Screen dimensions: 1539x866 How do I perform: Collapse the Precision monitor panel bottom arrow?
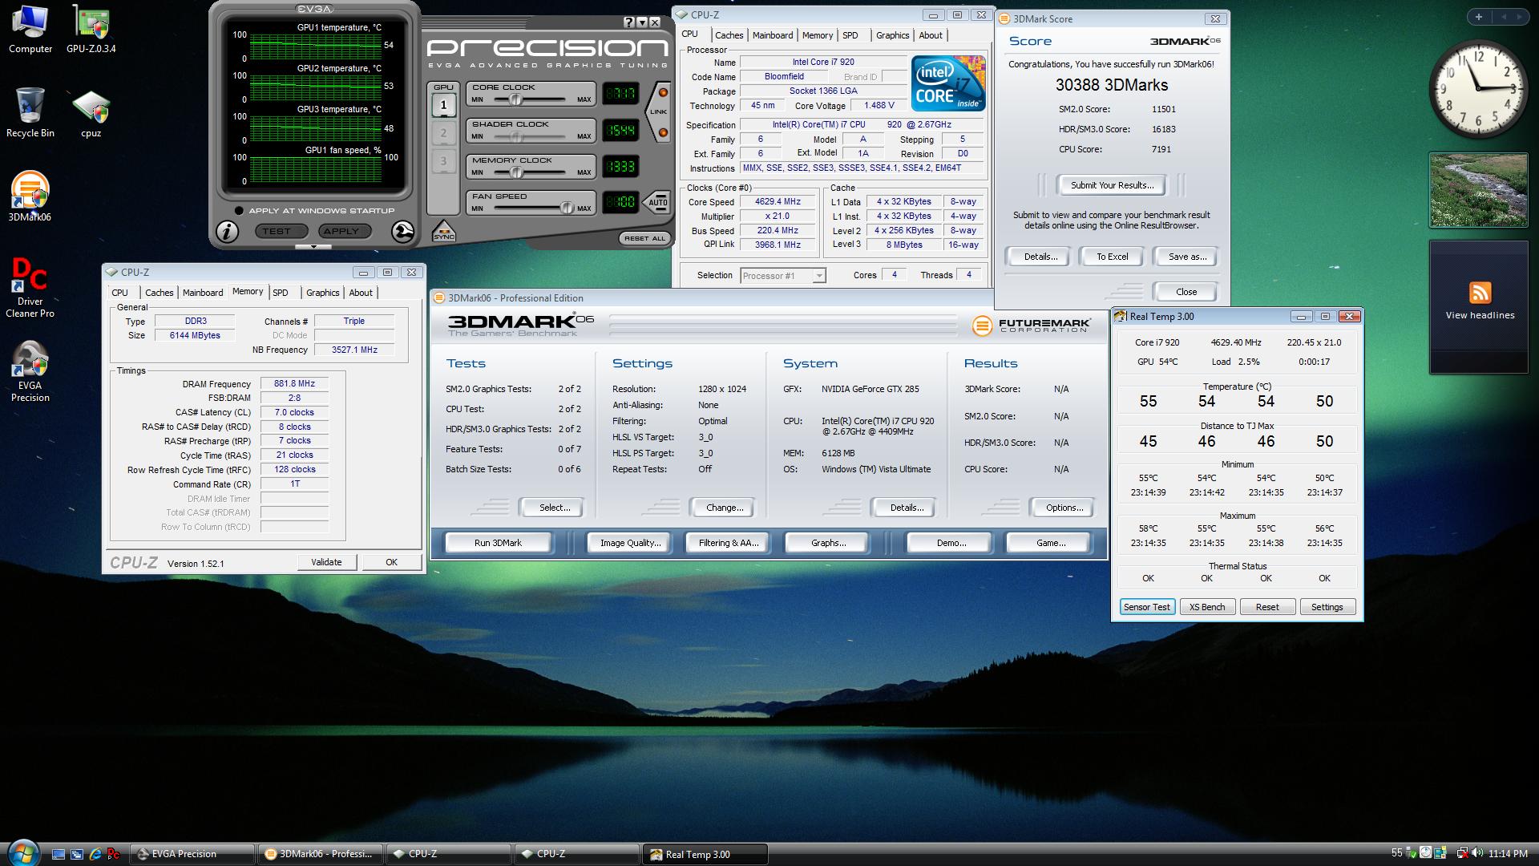tap(313, 247)
